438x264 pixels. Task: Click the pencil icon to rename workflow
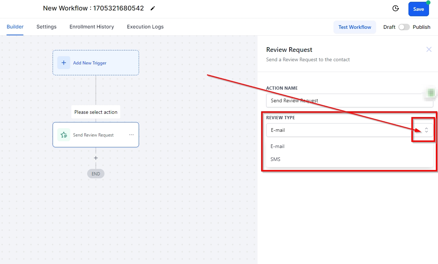coord(153,8)
